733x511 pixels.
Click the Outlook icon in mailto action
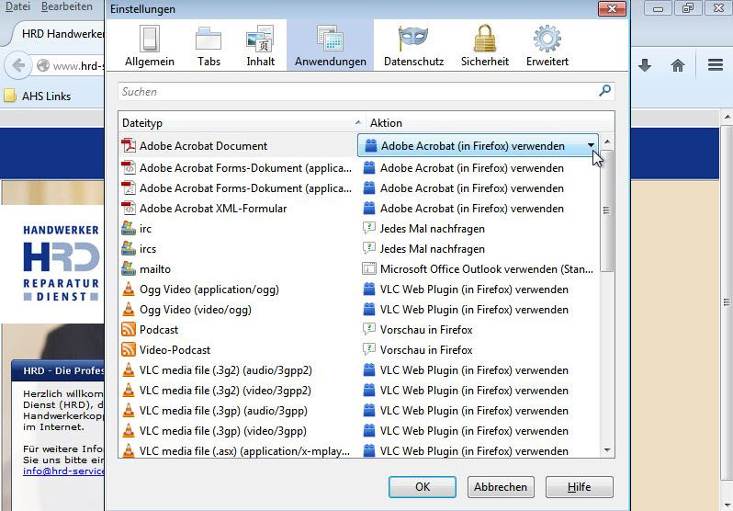tap(369, 268)
